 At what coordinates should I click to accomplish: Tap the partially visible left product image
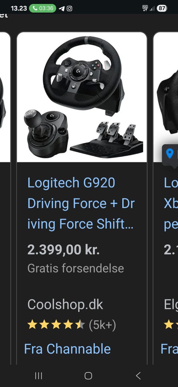pos(5,97)
